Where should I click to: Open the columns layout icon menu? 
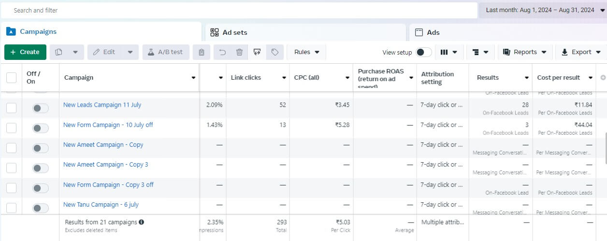tap(449, 52)
